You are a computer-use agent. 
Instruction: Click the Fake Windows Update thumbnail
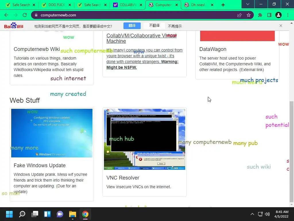click(52, 133)
